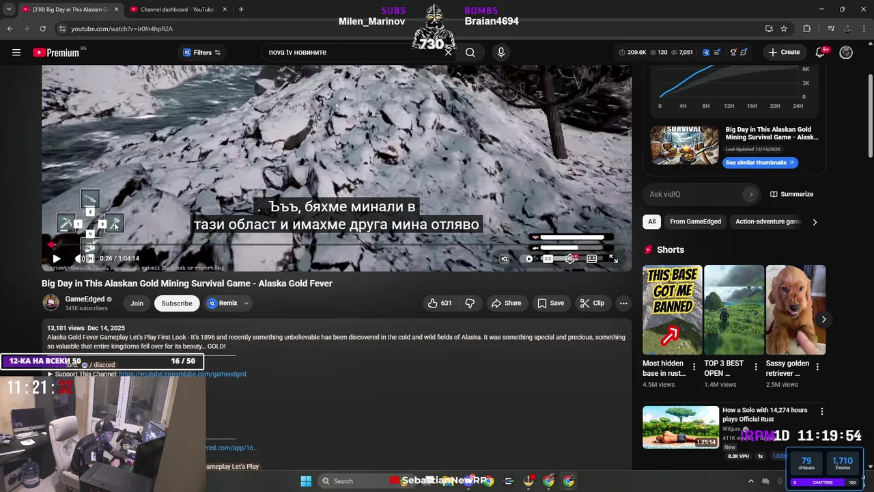Dislike the video
This screenshot has height=492, width=874.
[x=470, y=303]
